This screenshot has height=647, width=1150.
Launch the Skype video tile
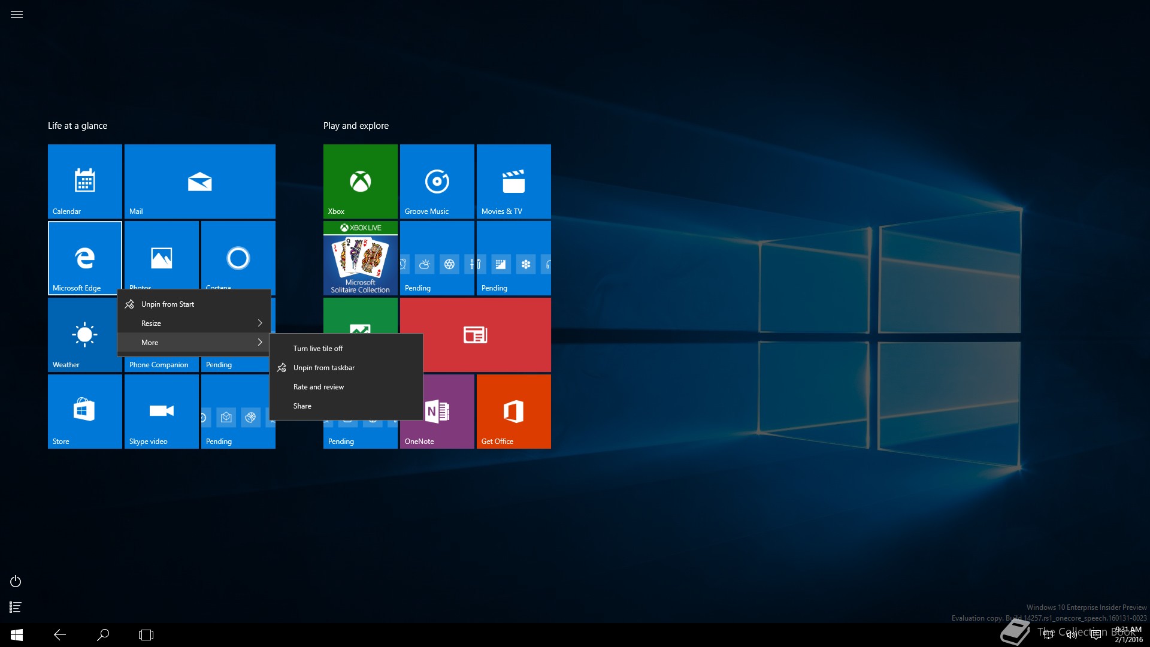point(162,411)
